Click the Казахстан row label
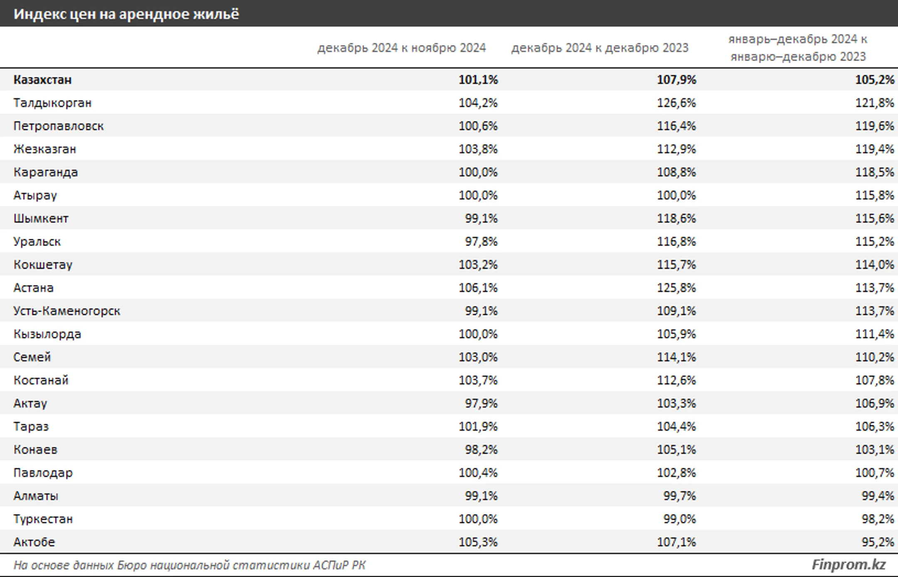This screenshot has width=898, height=577. tap(42, 80)
